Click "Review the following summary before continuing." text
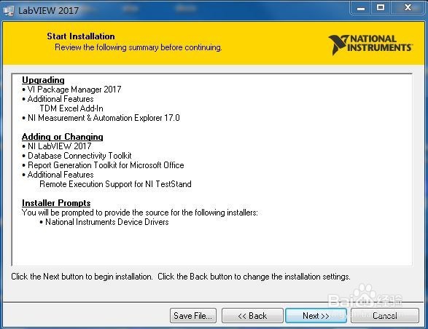The width and height of the screenshot is (428, 329). (139, 47)
